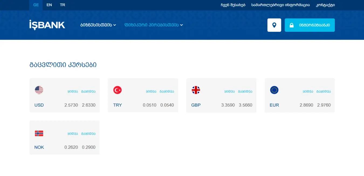This screenshot has width=364, height=176.
Task: Click the GBP sell rate 3.5660
Action: (246, 105)
